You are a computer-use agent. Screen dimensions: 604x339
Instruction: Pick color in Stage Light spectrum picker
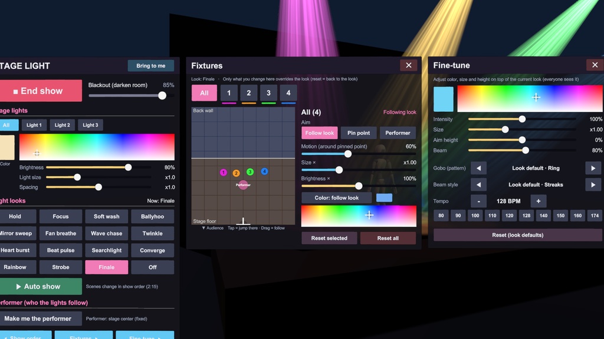[x=97, y=147]
